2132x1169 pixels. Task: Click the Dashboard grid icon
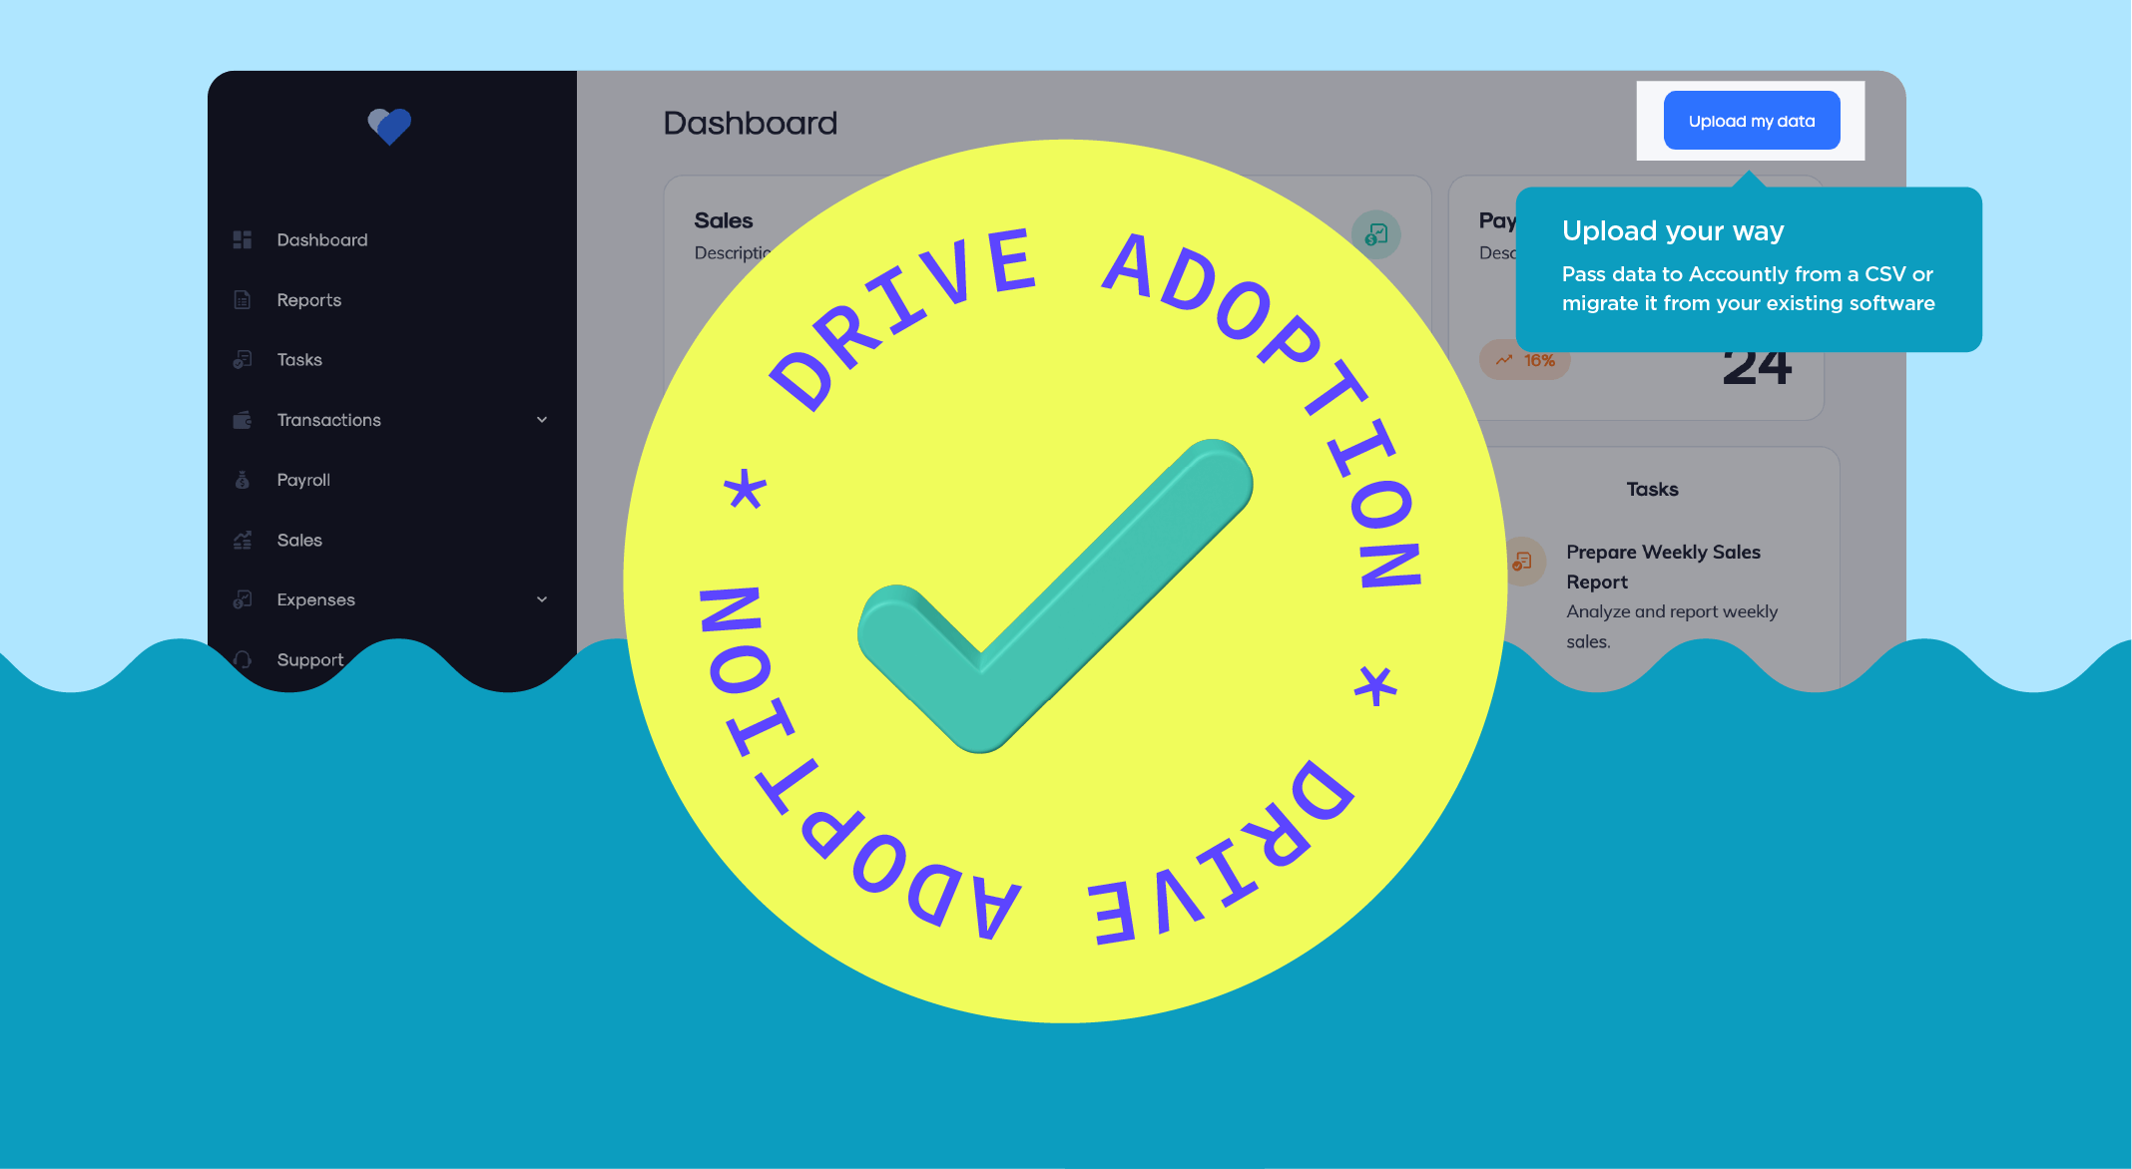pos(242,239)
